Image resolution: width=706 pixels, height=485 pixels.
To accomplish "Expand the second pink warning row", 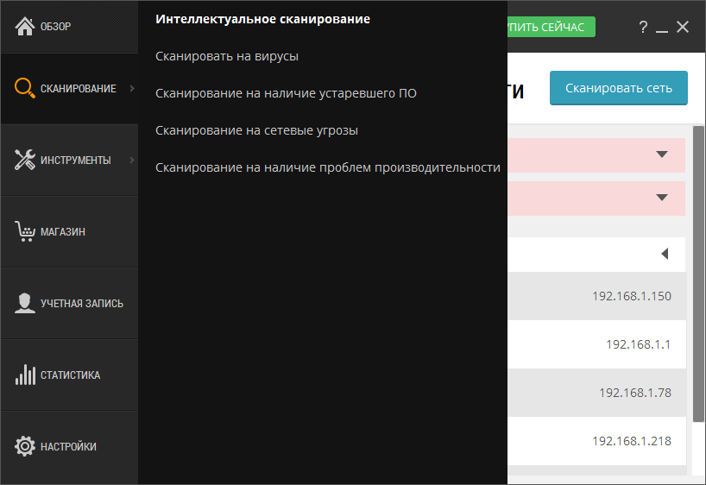I will click(661, 198).
